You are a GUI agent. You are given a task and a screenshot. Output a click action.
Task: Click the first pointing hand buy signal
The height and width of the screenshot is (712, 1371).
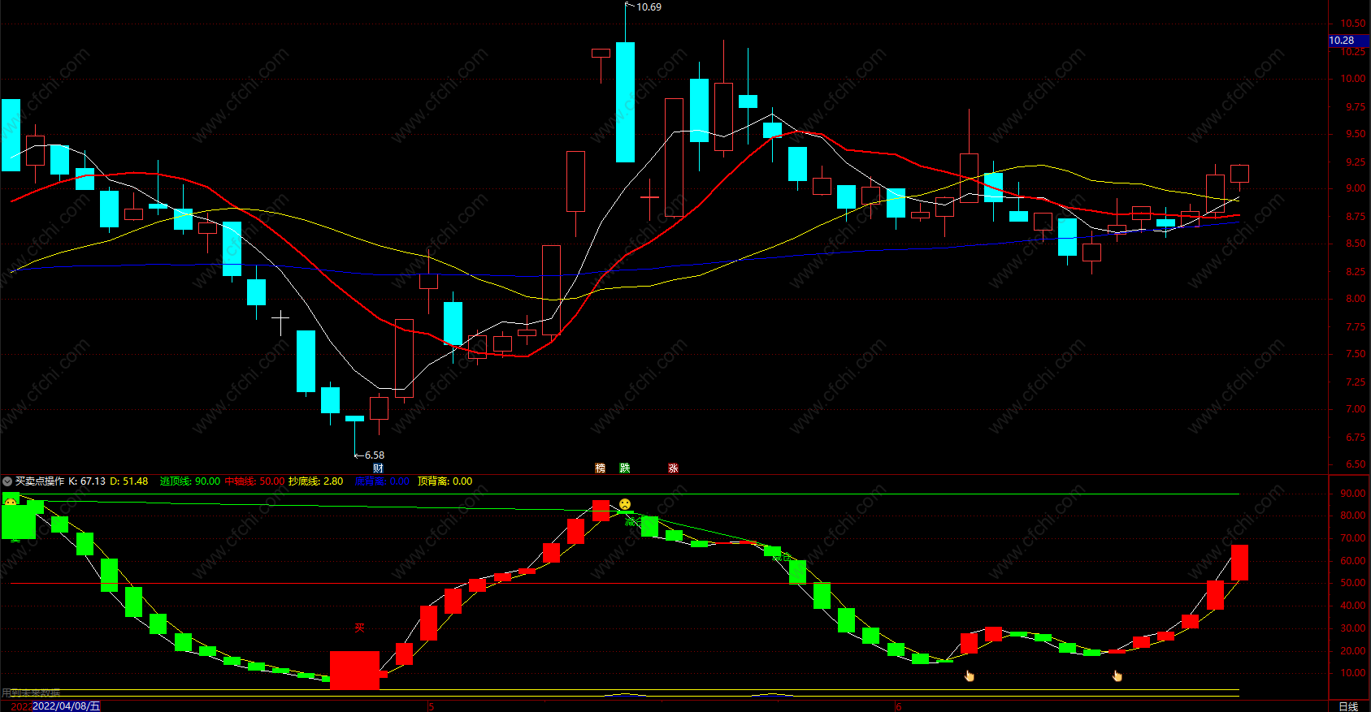point(969,675)
